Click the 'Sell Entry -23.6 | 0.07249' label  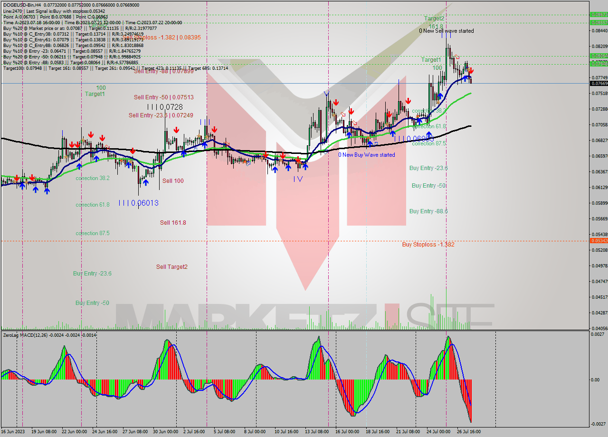(x=161, y=115)
